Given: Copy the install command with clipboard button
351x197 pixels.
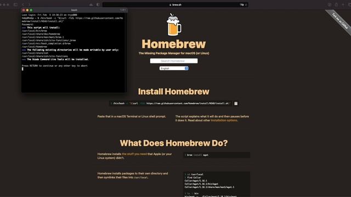Looking at the screenshot, I should pos(236,103).
